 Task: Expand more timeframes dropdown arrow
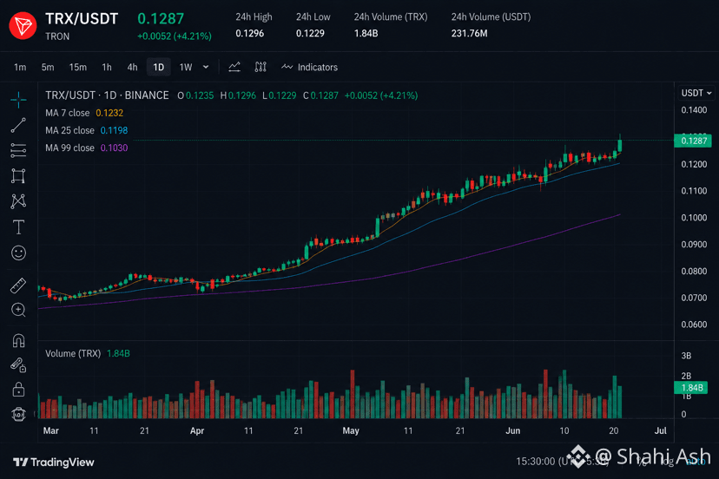pyautogui.click(x=206, y=67)
